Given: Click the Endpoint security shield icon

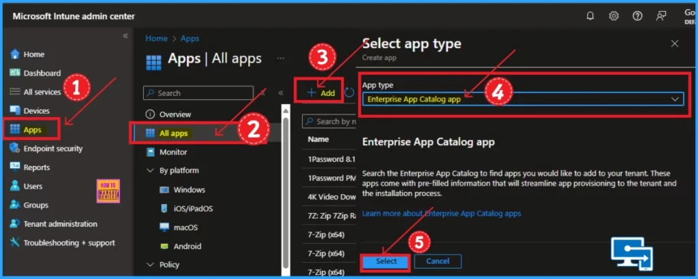Looking at the screenshot, I should tap(15, 148).
